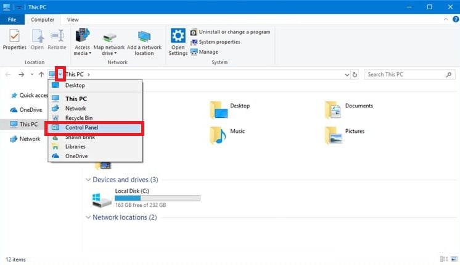Open Map network drive dropdown
460x265 pixels.
(x=109, y=43)
